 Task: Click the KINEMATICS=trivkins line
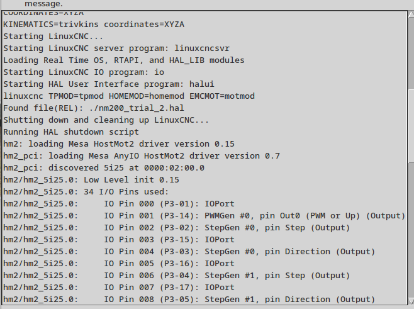pos(94,25)
